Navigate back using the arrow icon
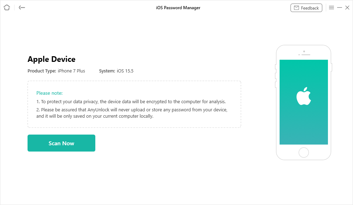The image size is (353, 205). 22,7
